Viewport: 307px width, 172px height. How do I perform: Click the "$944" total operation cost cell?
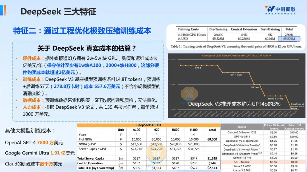pos(212,163)
